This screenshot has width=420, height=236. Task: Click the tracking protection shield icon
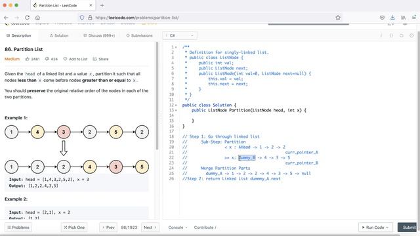click(x=82, y=18)
